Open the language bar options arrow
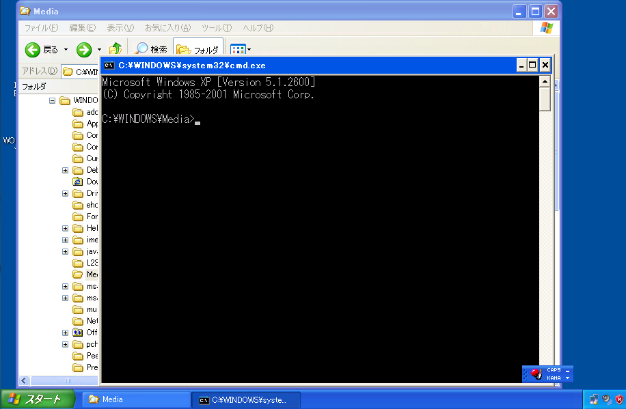Viewport: 626px width, 409px height. tap(568, 378)
